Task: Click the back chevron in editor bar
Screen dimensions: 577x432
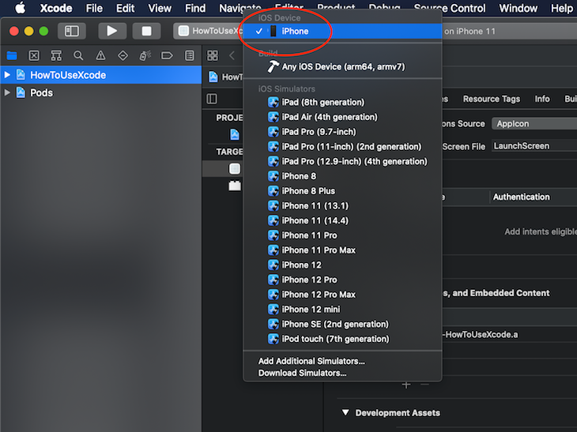Action: 232,55
